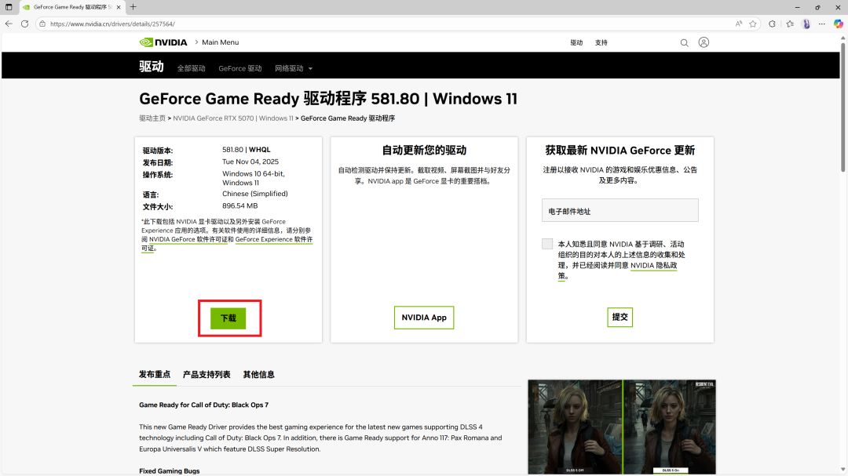Open a new tab with the plus button
The height and width of the screenshot is (476, 848).
[x=133, y=7]
